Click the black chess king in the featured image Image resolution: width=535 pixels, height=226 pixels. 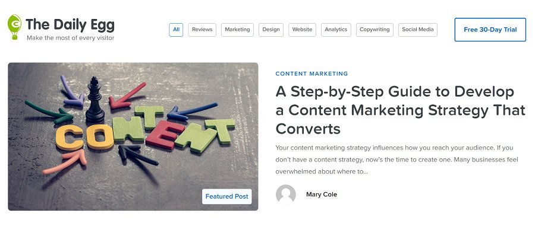pos(95,100)
